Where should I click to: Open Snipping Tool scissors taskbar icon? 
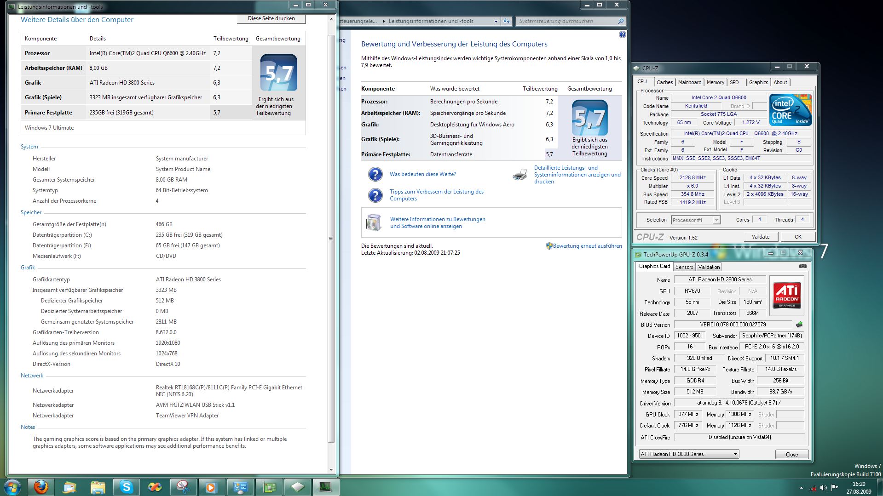tap(183, 487)
